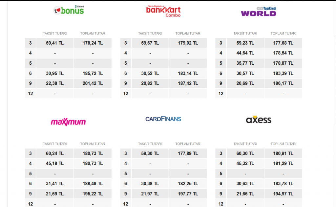The image size is (336, 207).
Task: Click Bankkart 9-installment total 187,42 TL
Action: [188, 83]
